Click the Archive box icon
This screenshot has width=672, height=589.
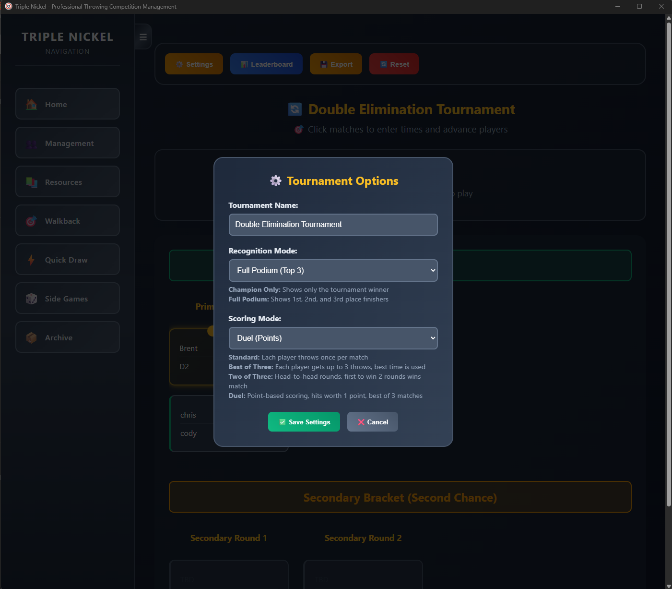tap(32, 338)
